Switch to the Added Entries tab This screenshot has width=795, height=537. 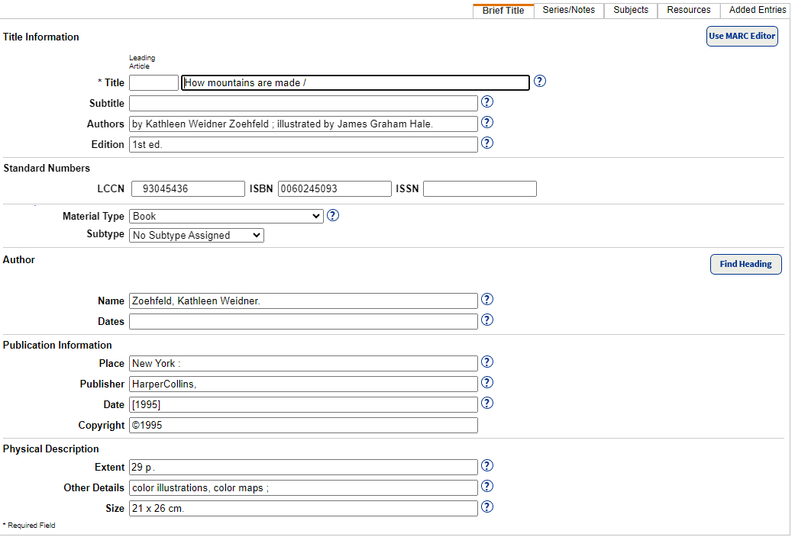click(x=755, y=10)
